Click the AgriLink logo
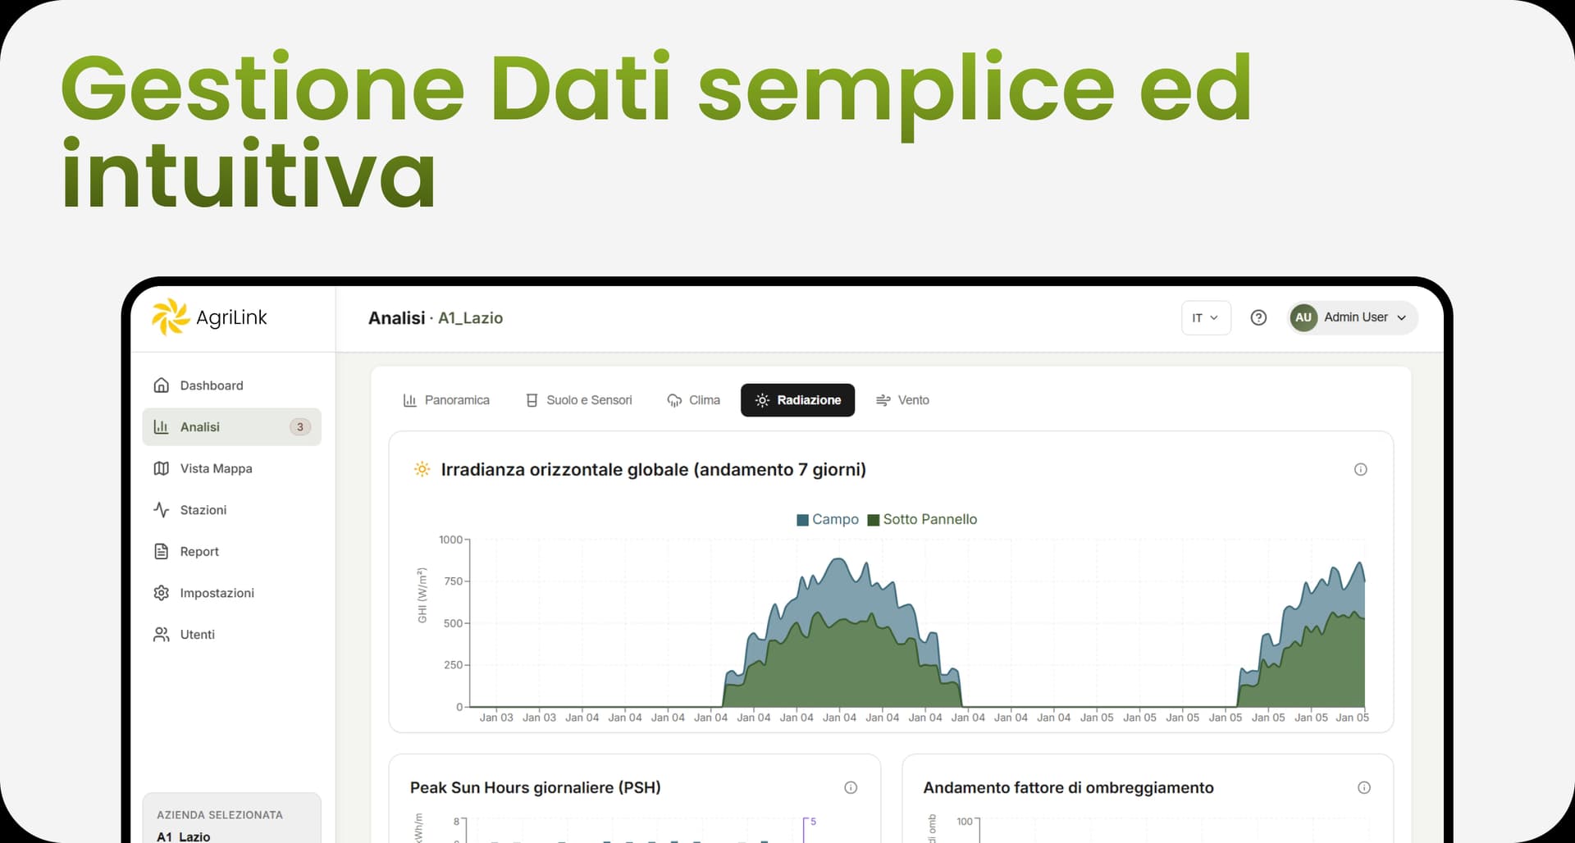Screen dimensions: 1575x843 click(x=209, y=317)
